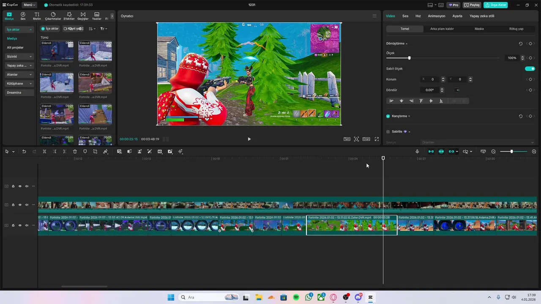Open the Ses (audio) media tab
This screenshot has width=541, height=304.
[x=23, y=16]
